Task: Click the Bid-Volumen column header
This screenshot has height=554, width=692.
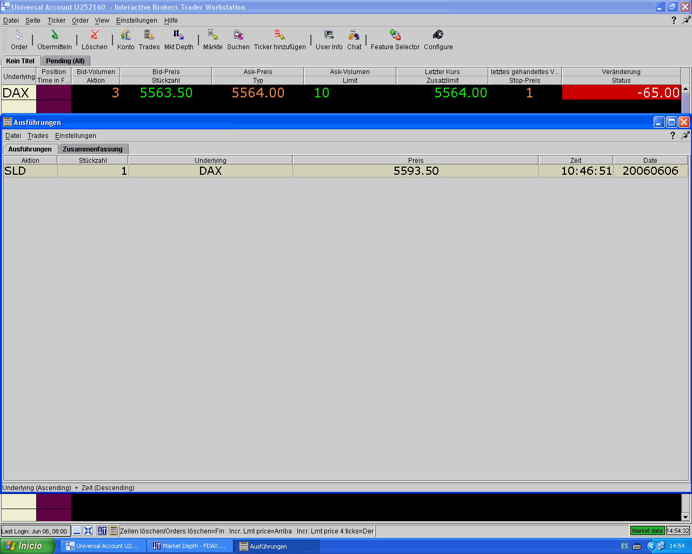Action: (x=96, y=71)
